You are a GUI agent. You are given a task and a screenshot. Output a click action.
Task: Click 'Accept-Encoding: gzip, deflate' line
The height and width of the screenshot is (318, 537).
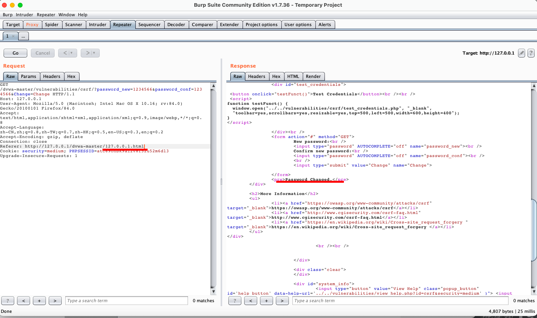point(41,137)
